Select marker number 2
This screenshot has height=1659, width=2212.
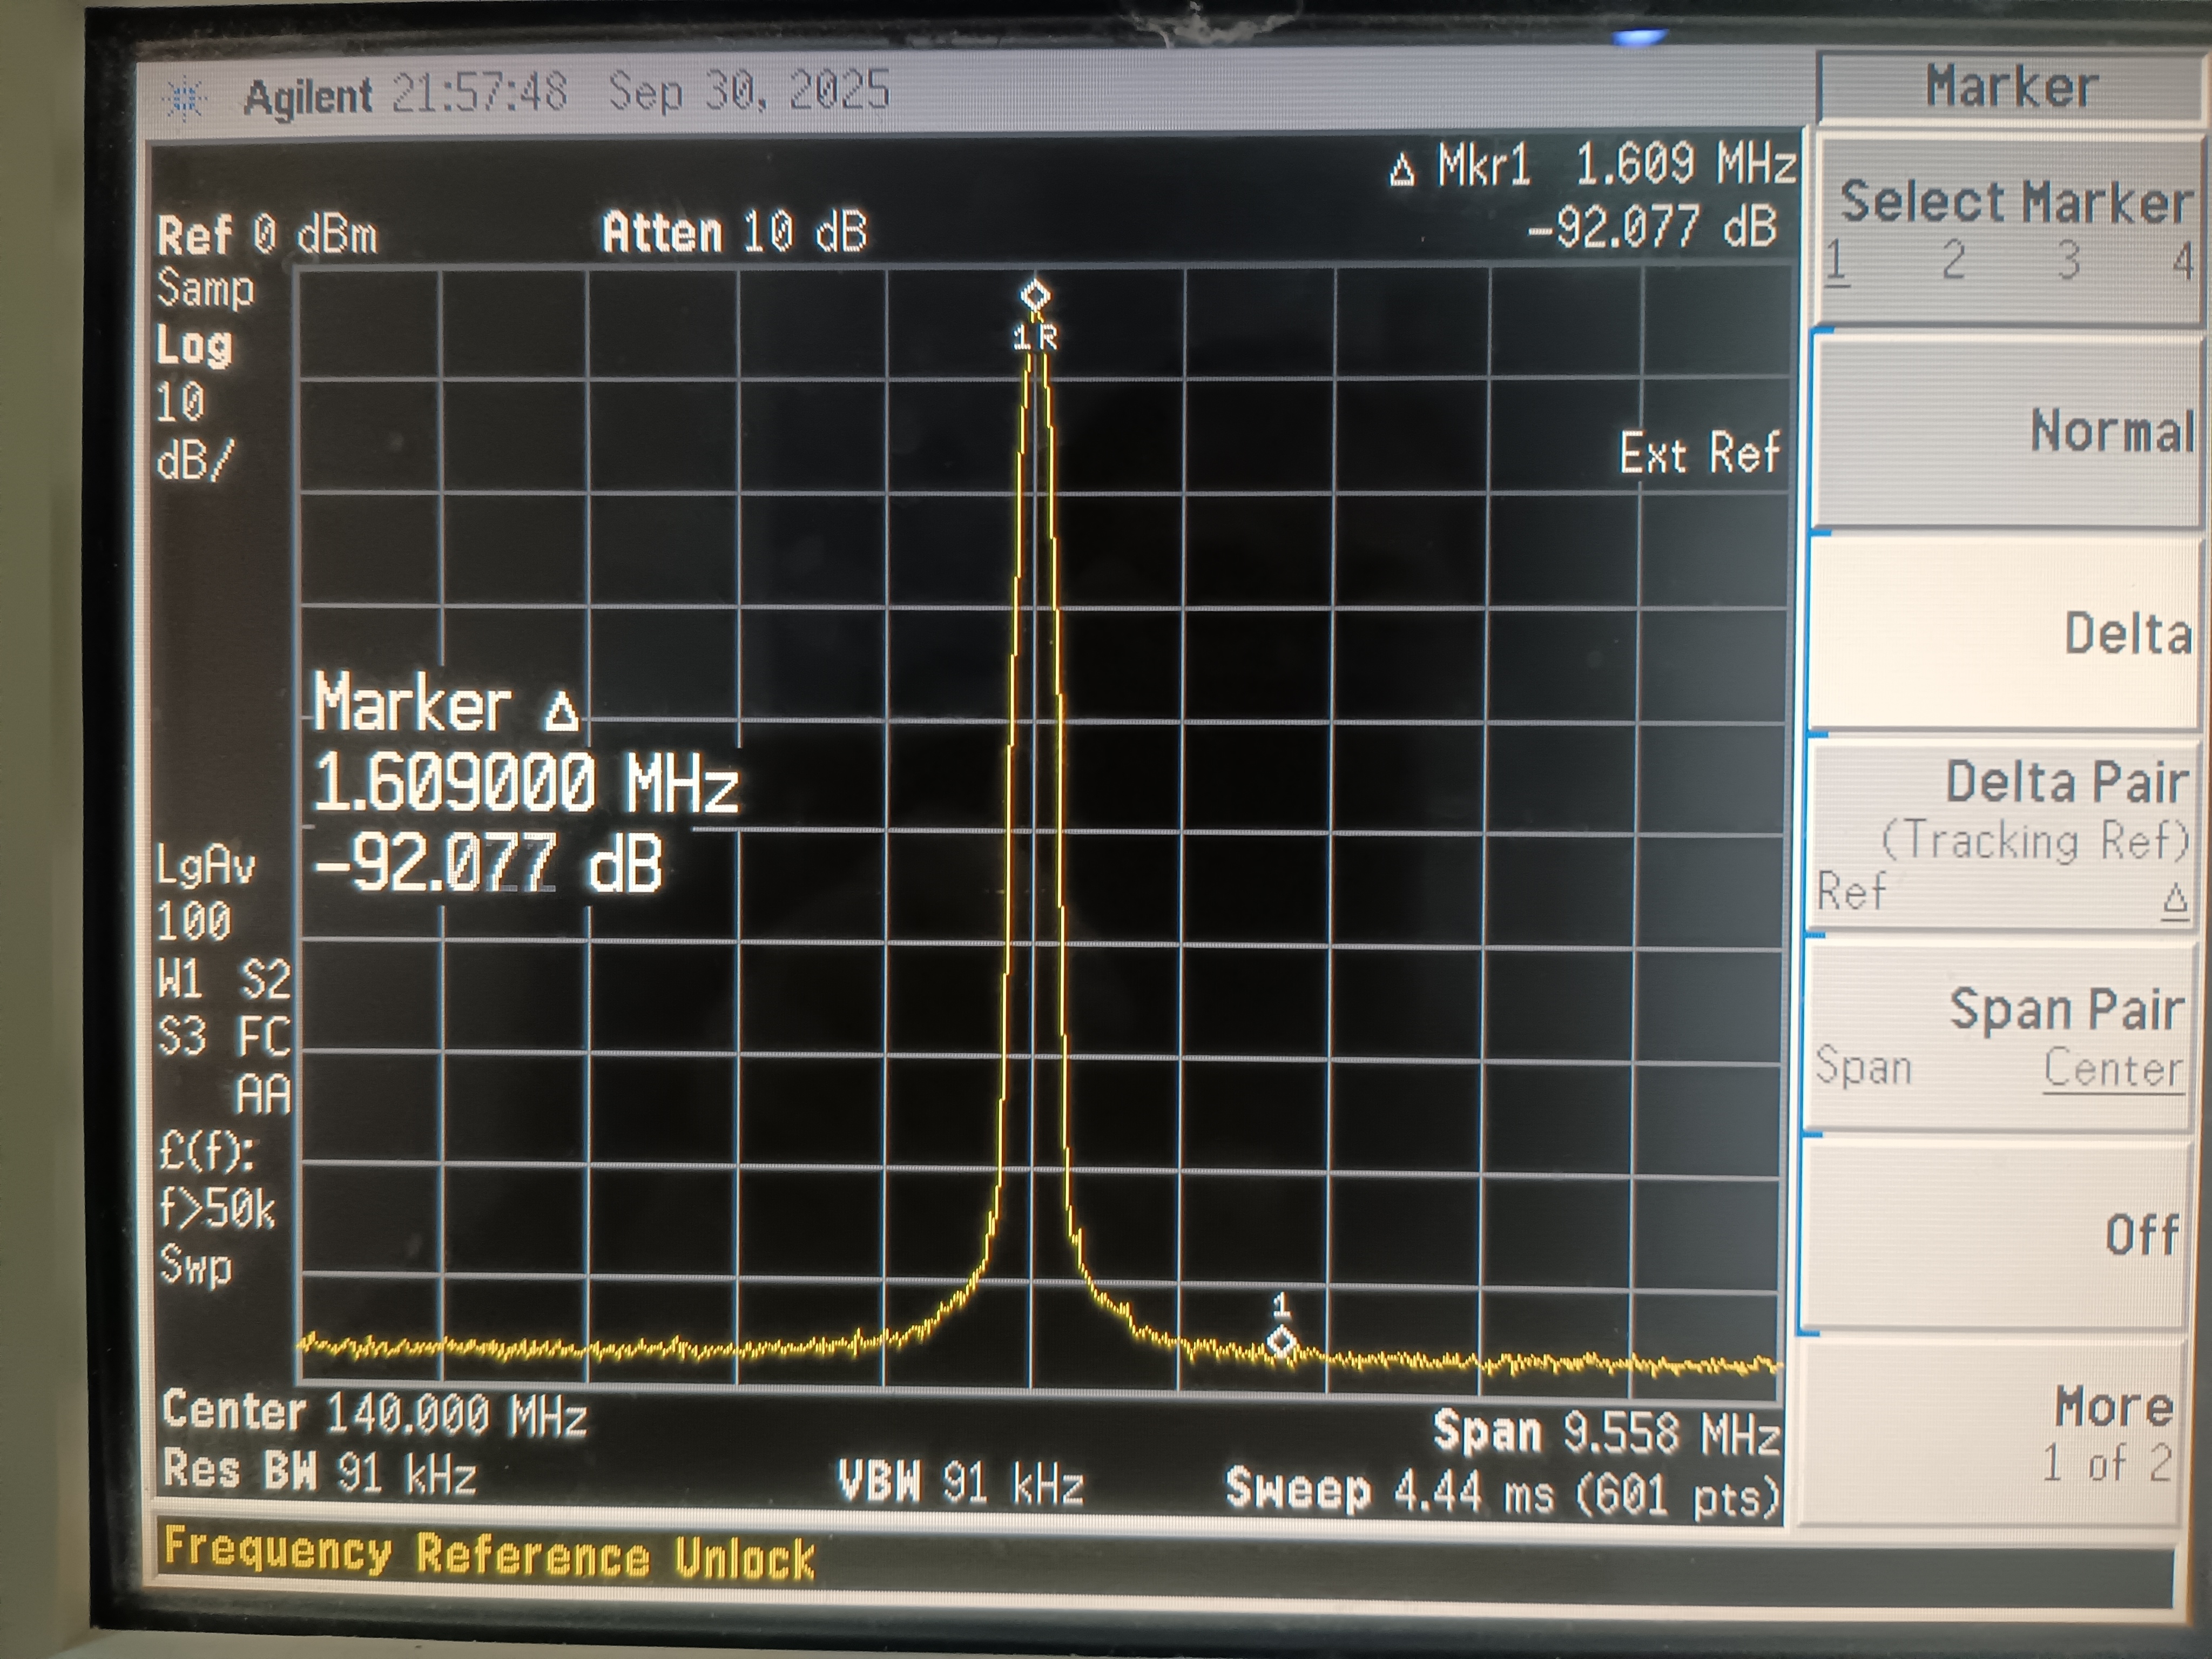pos(1953,261)
